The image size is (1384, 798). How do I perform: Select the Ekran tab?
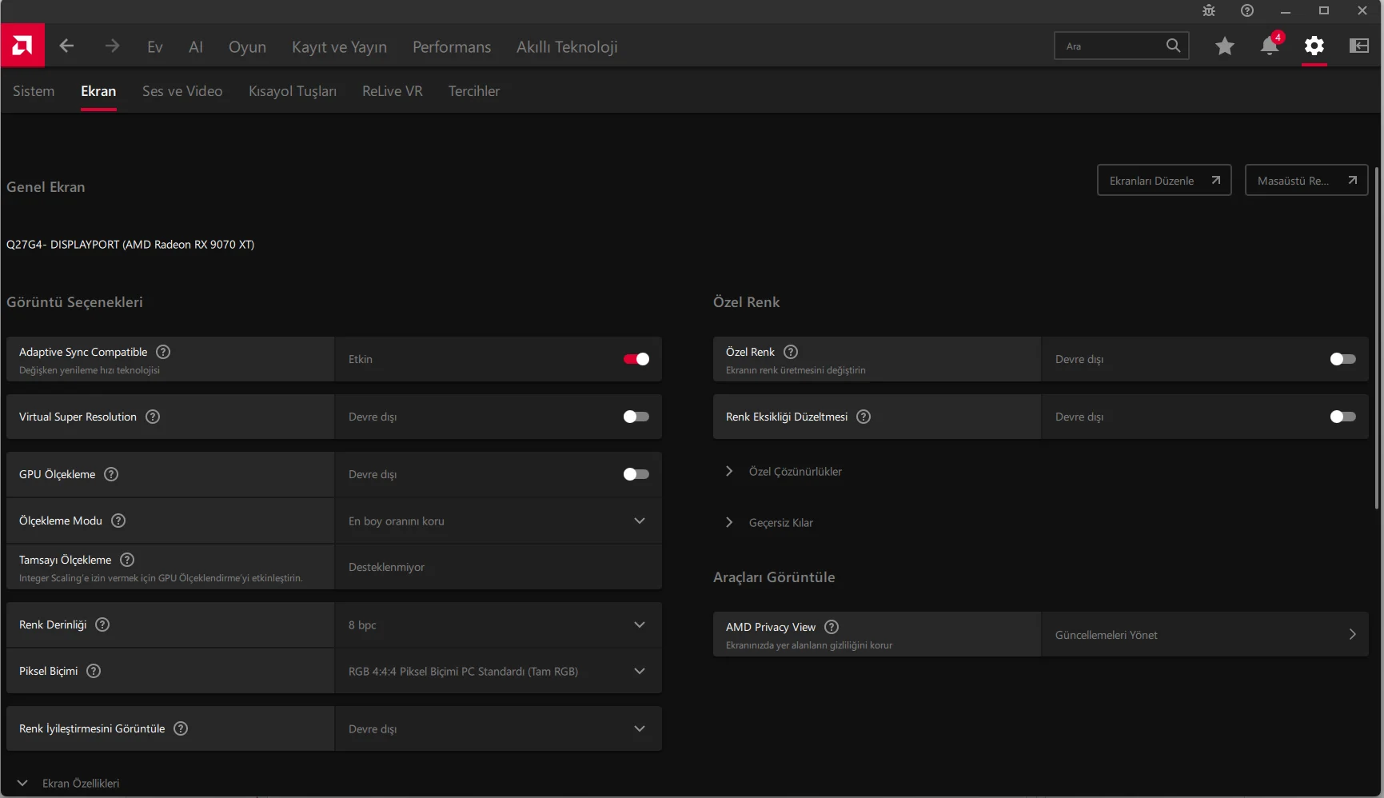click(98, 91)
